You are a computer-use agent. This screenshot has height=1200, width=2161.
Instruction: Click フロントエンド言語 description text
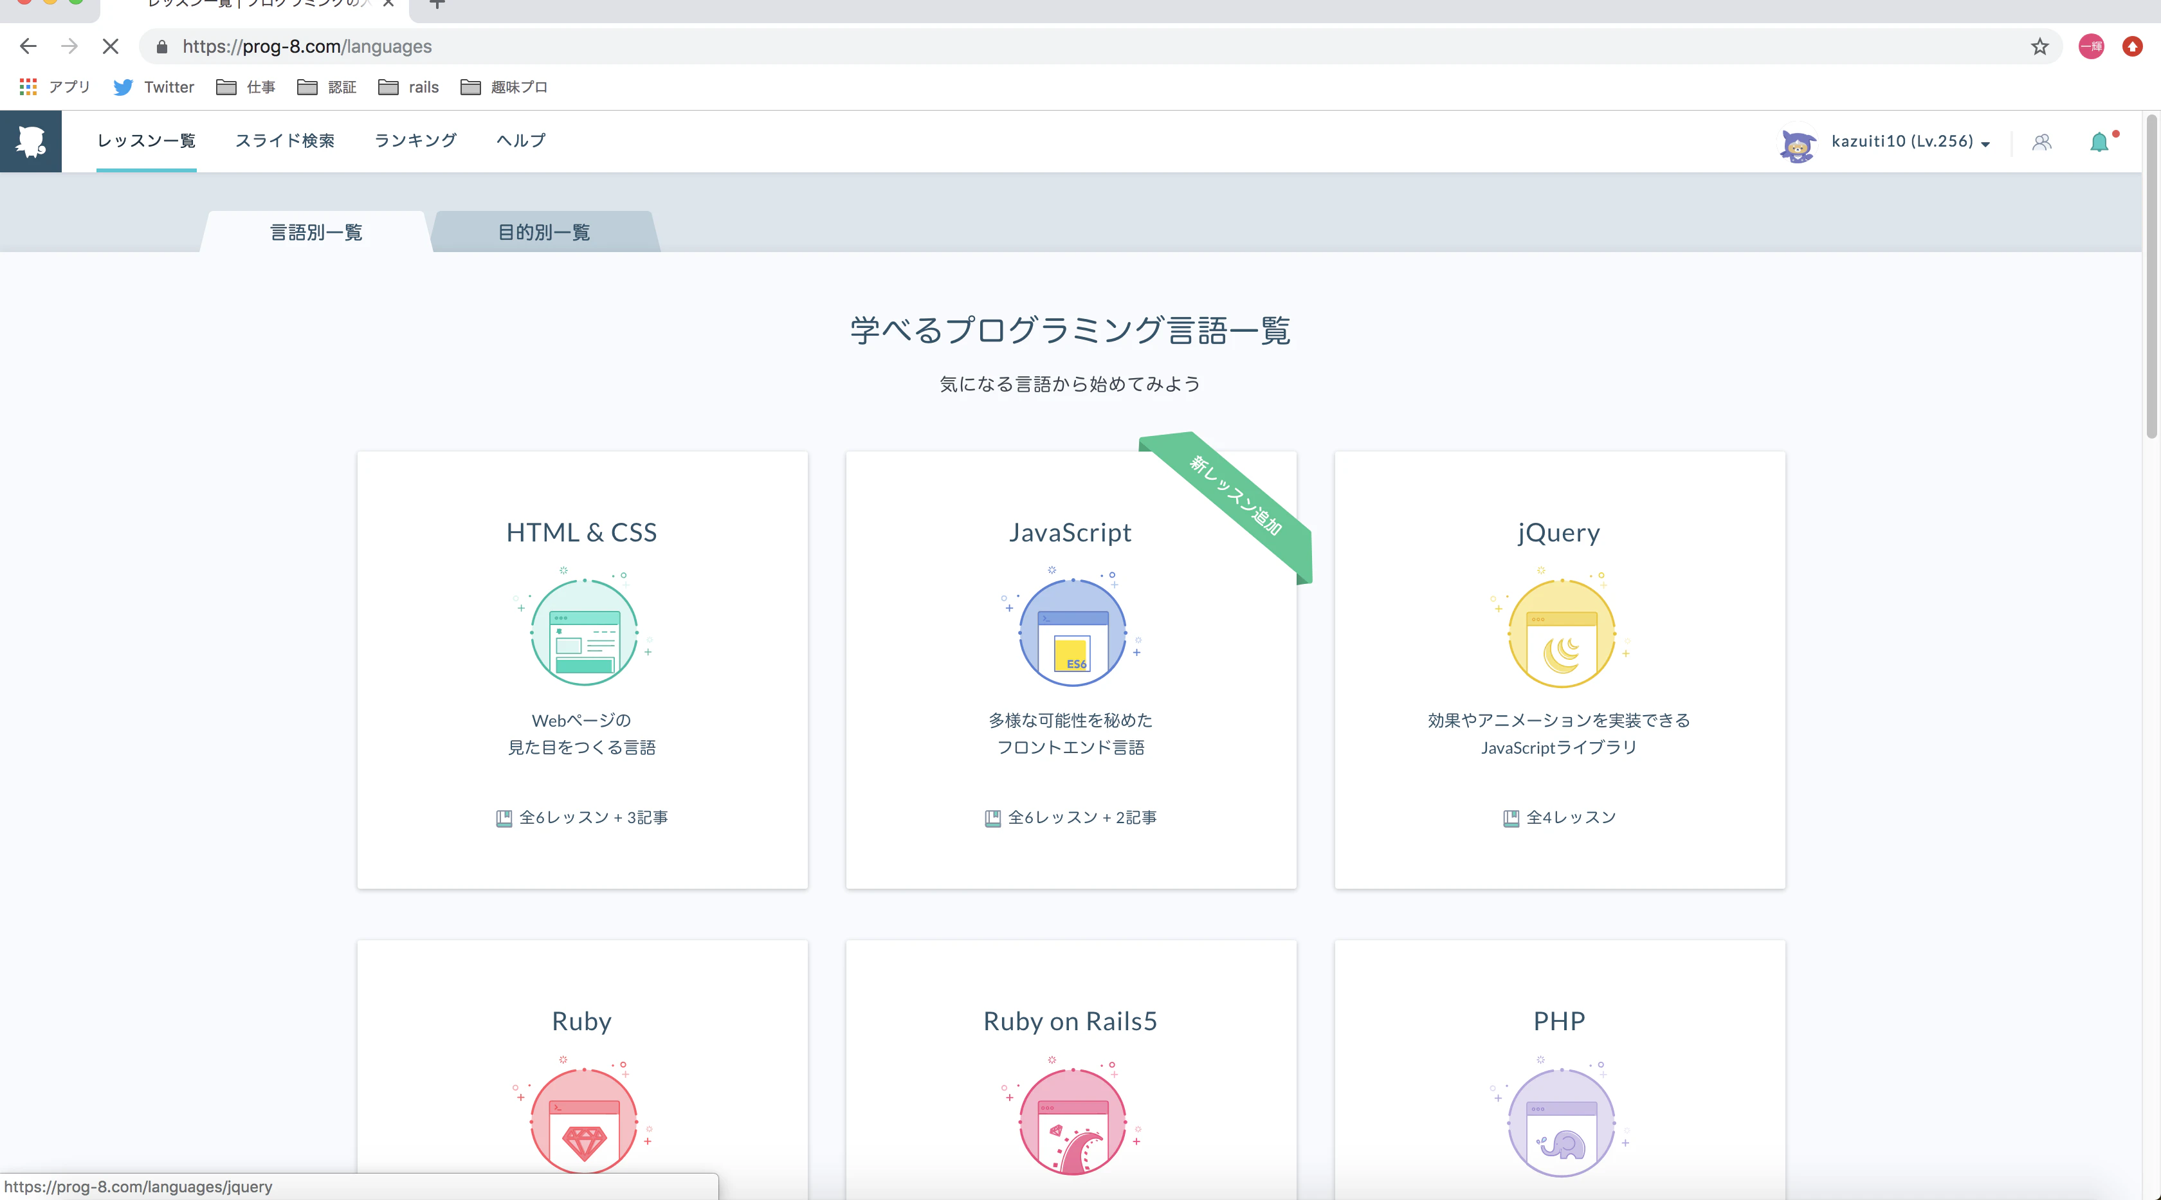click(x=1070, y=747)
